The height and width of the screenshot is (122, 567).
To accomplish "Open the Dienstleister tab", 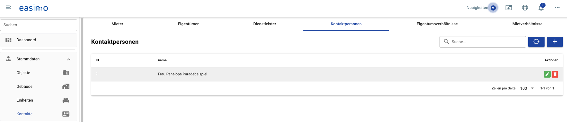I will pyautogui.click(x=265, y=24).
